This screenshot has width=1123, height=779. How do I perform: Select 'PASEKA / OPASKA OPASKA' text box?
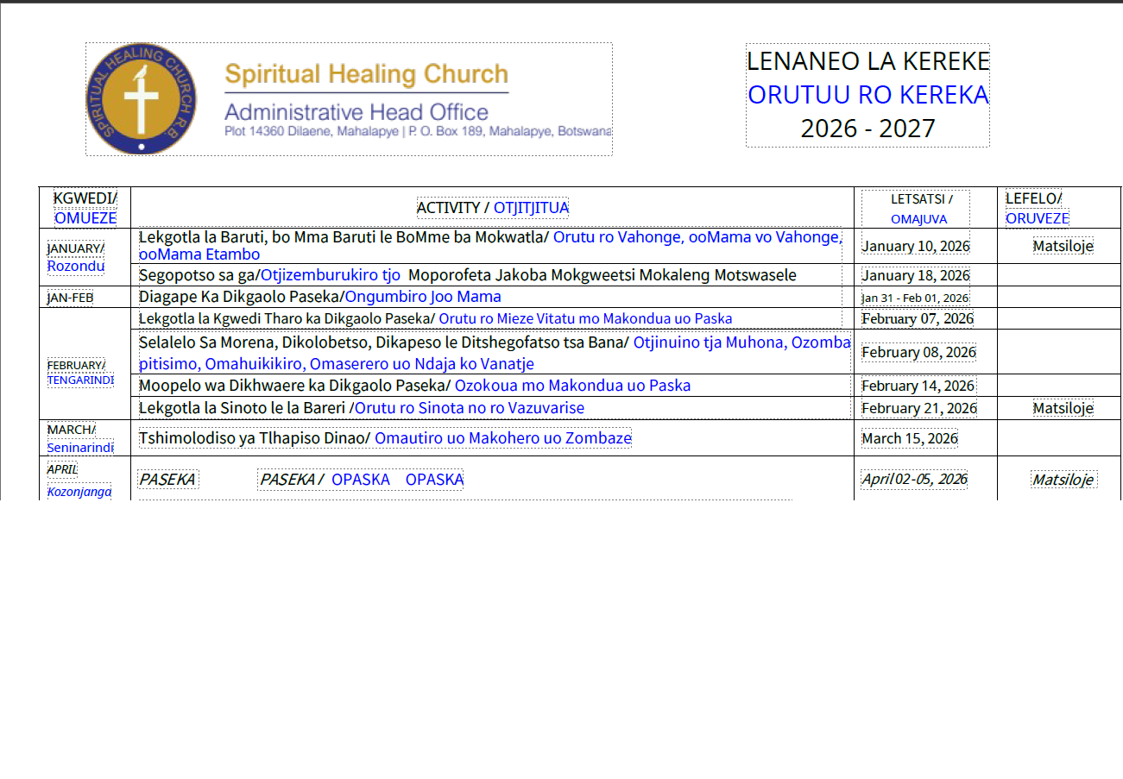[362, 479]
